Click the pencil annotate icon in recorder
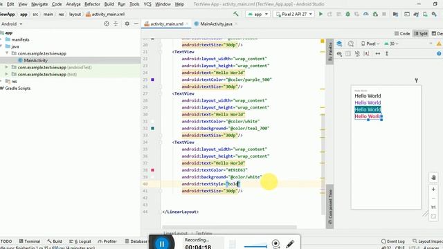This screenshot has width=443, height=249. click(290, 244)
